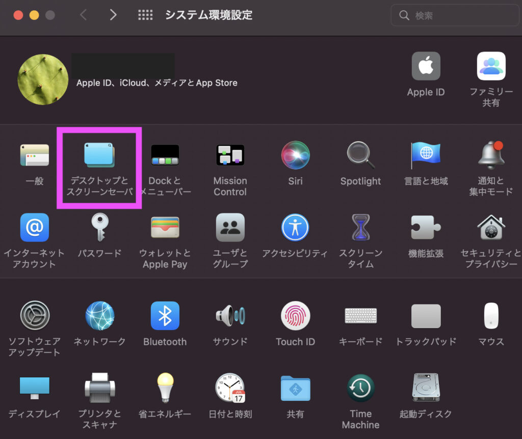
Task: Open 共有 (Sharing) folder icon preferences
Action: click(x=295, y=388)
